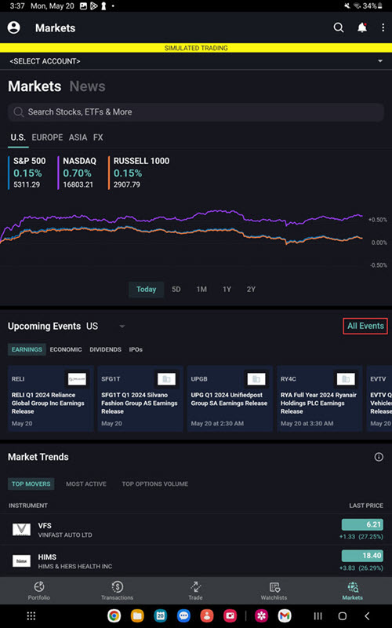Open the SFG1T Silvano Fashion earnings card
The image size is (392, 628).
140,399
